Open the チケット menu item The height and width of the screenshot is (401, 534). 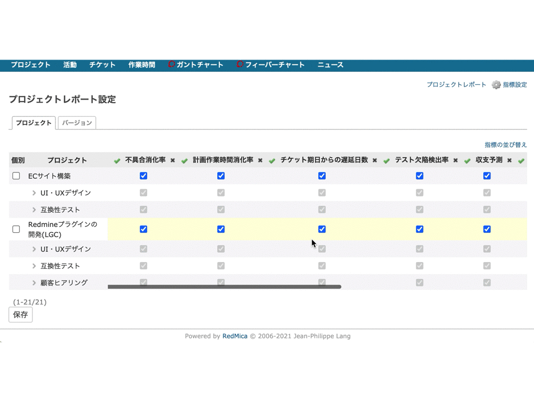[x=103, y=65]
